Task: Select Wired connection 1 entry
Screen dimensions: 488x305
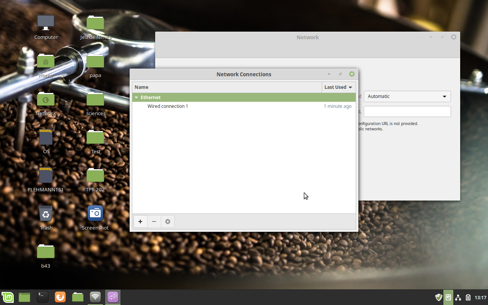Action: point(168,106)
